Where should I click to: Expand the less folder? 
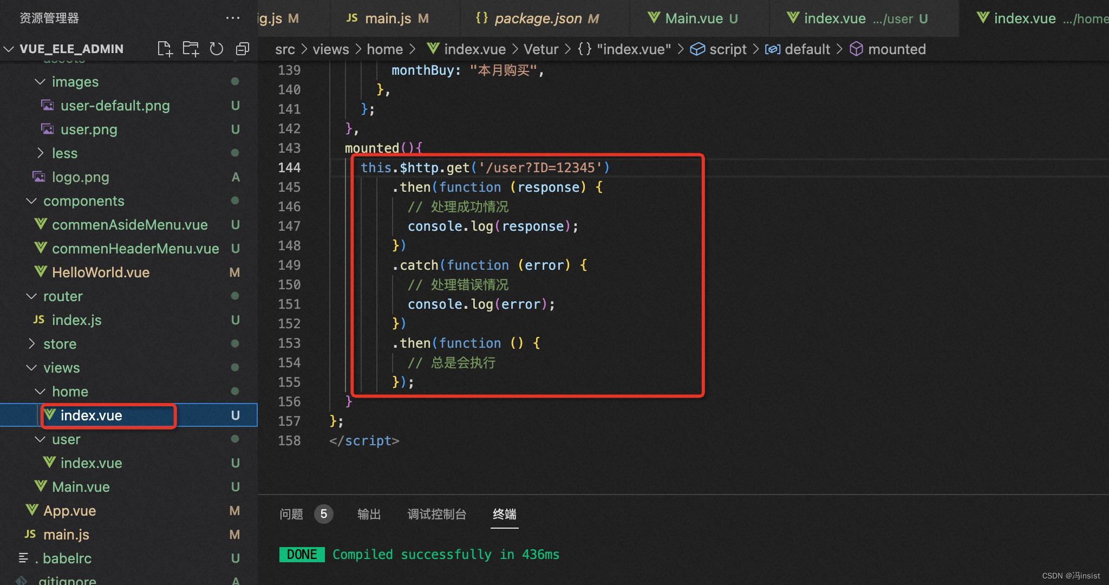pos(40,153)
